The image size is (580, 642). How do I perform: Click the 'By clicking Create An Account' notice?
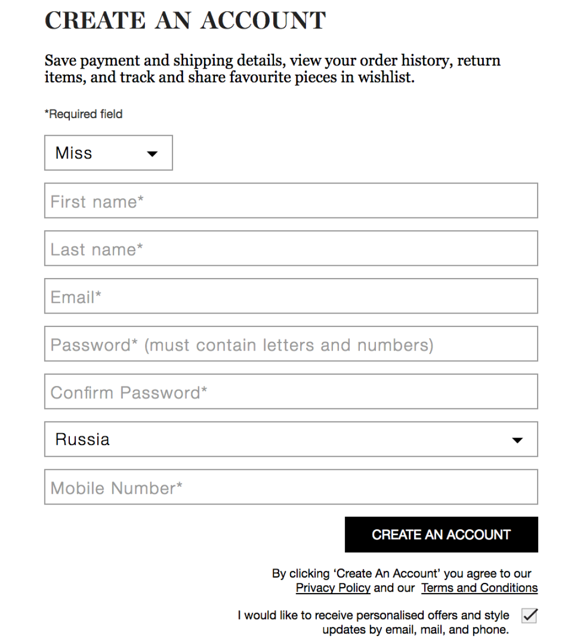click(401, 574)
